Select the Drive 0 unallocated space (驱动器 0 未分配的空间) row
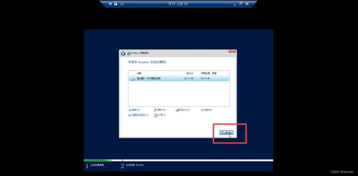 pos(179,78)
